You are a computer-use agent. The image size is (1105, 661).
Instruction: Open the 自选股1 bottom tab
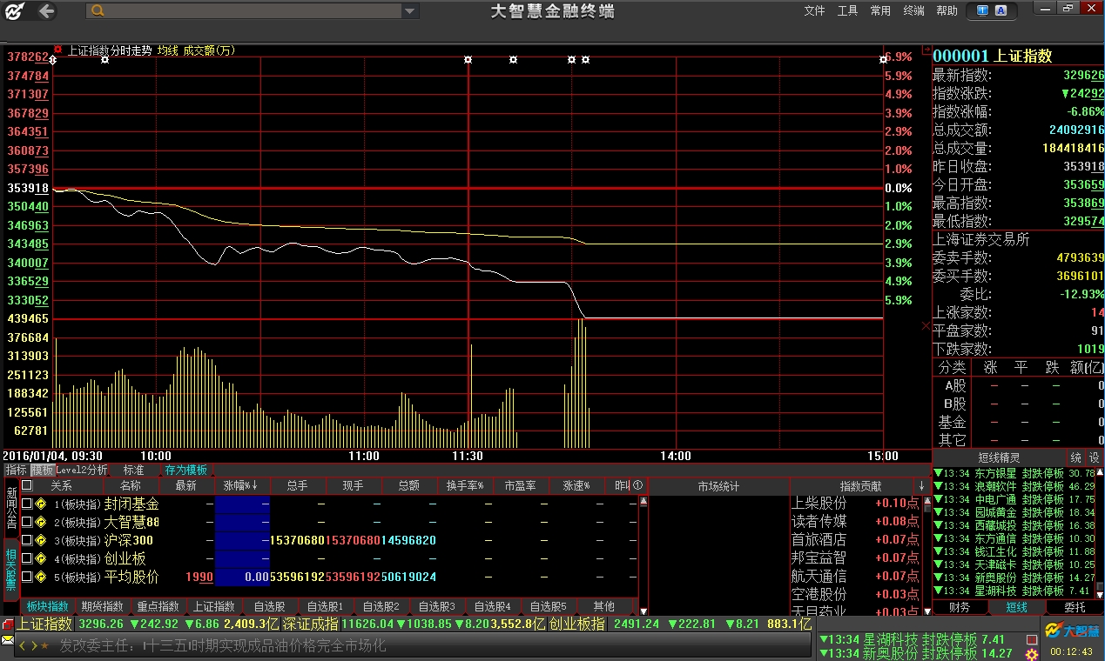tap(325, 606)
